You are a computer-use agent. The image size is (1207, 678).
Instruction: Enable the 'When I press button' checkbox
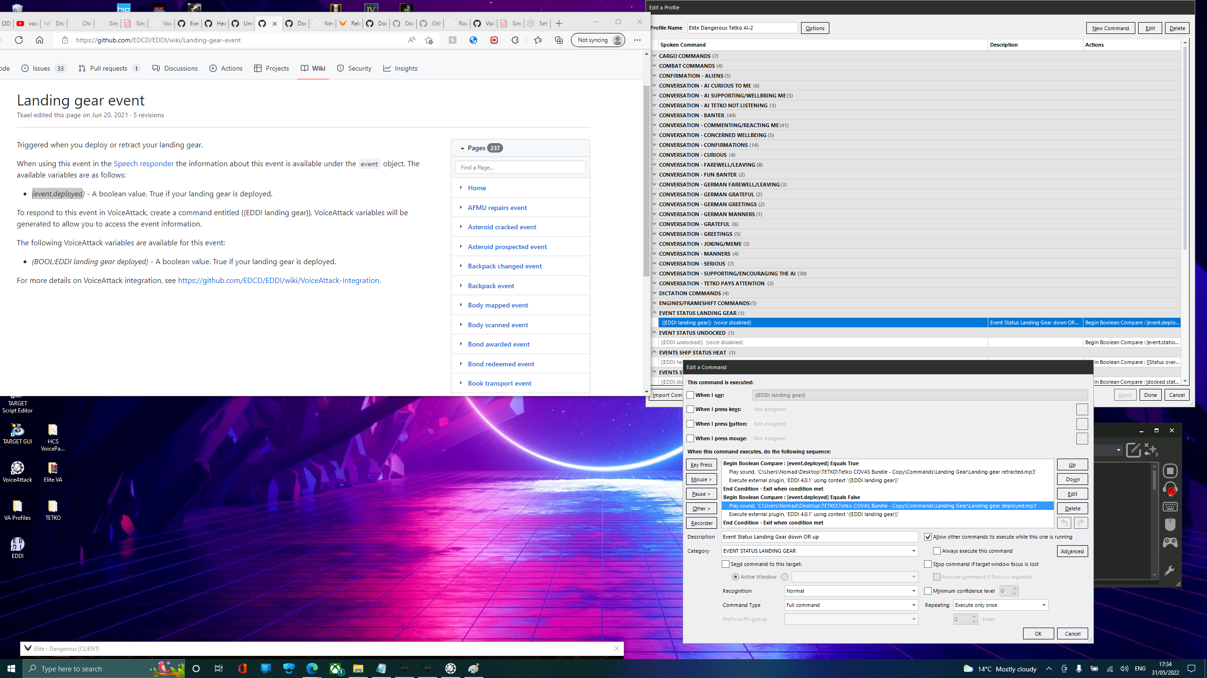[x=690, y=424]
